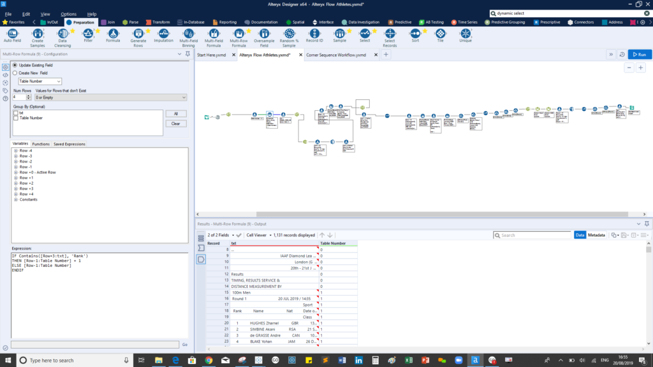Open the Options menu
The height and width of the screenshot is (367, 653).
point(68,13)
